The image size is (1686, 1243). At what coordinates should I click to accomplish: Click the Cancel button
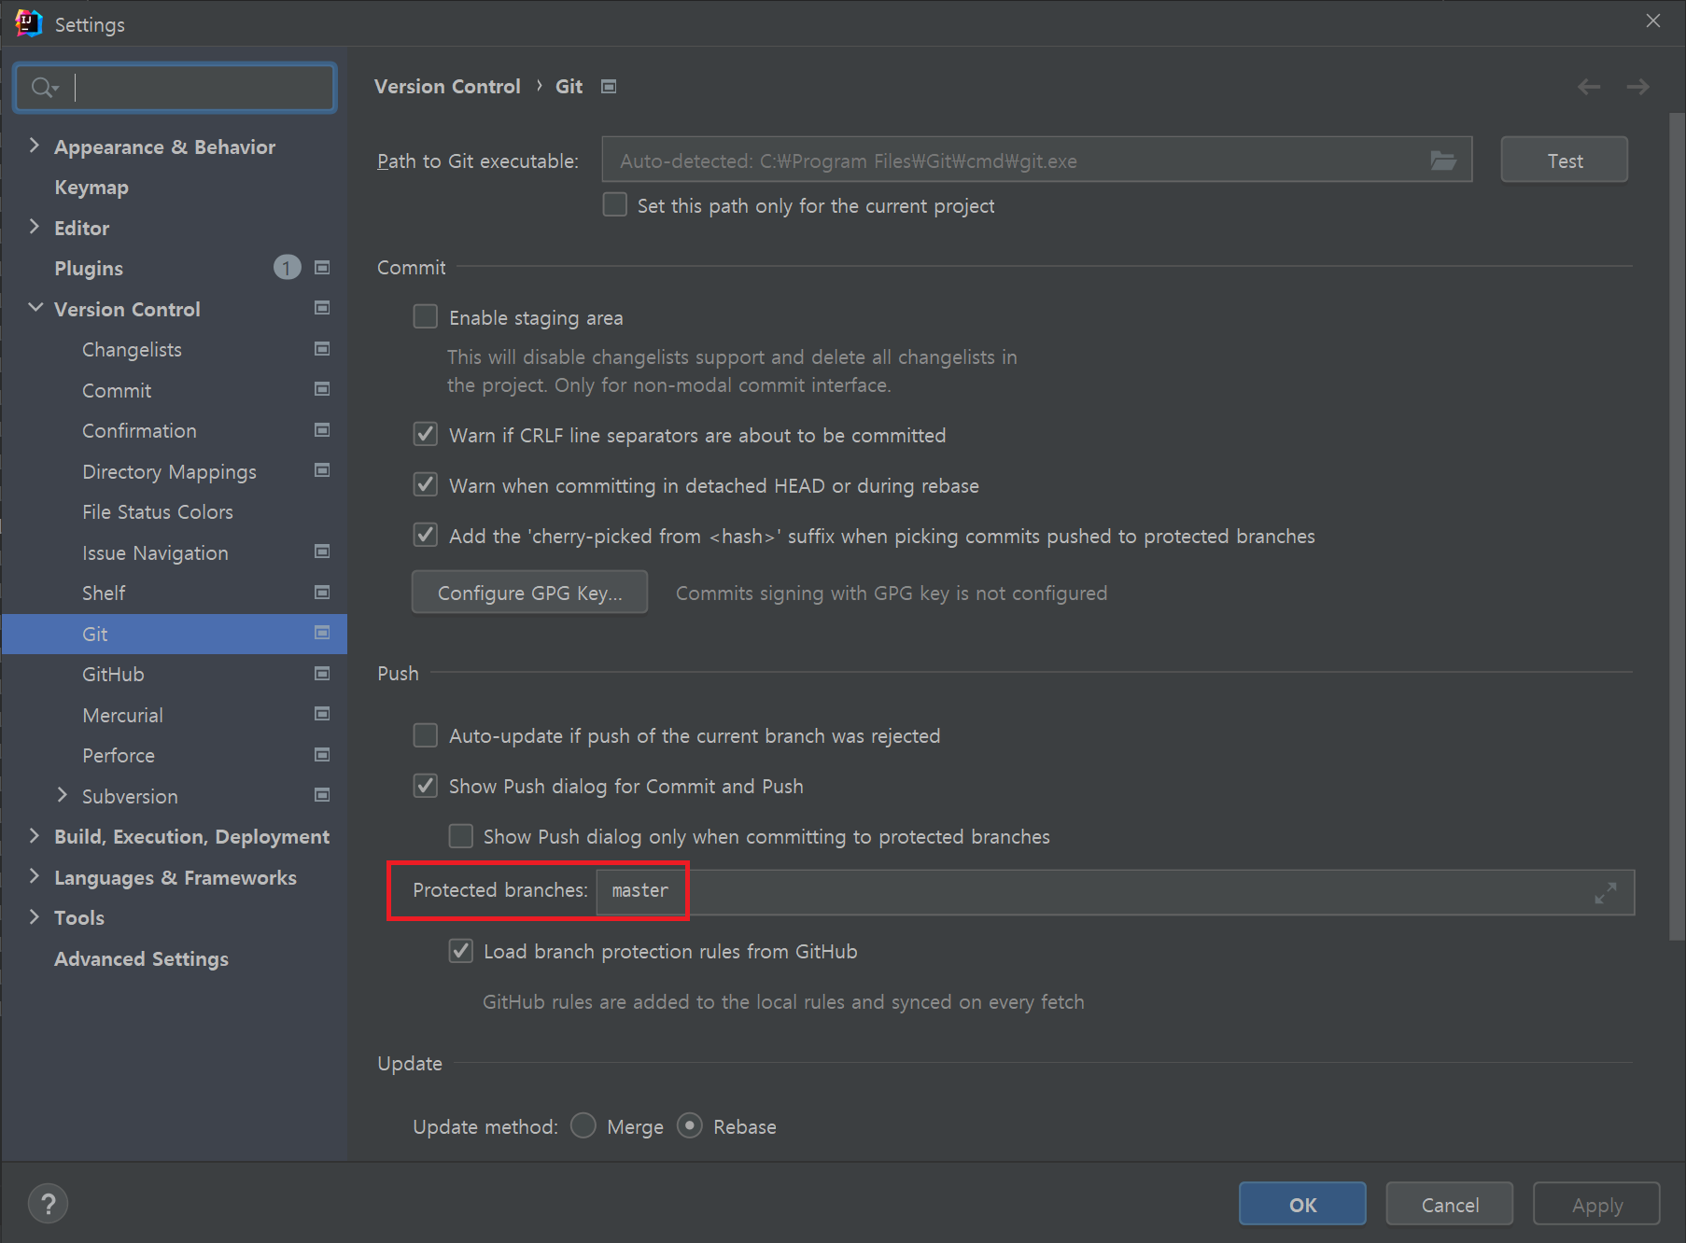[x=1450, y=1204]
